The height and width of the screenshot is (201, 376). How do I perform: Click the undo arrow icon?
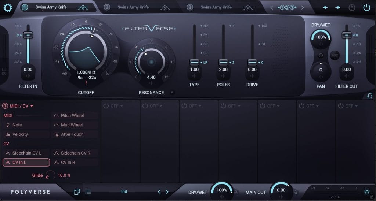tap(325, 7)
